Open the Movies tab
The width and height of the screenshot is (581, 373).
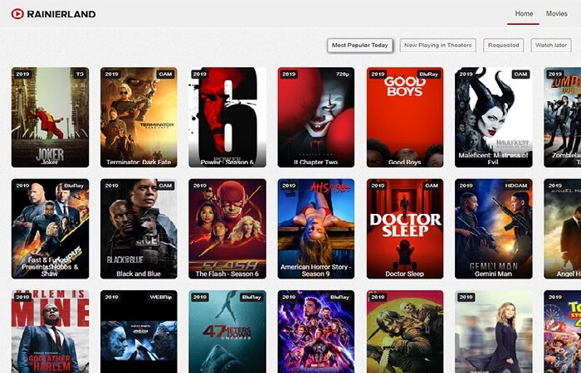(557, 14)
